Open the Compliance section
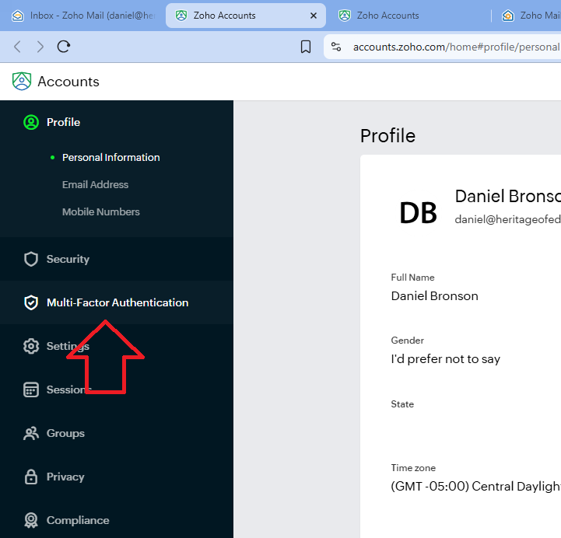This screenshot has width=561, height=538. [x=78, y=520]
